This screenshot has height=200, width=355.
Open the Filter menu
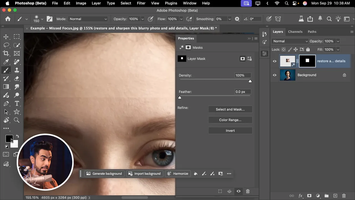(141, 3)
